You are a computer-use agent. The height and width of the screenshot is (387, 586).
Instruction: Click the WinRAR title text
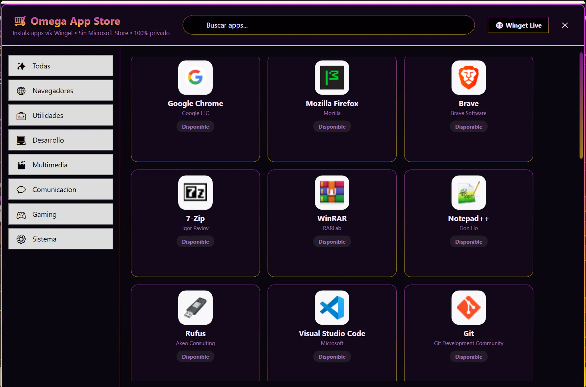pos(332,219)
